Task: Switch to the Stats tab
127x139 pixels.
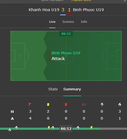Action: pyautogui.click(x=53, y=89)
